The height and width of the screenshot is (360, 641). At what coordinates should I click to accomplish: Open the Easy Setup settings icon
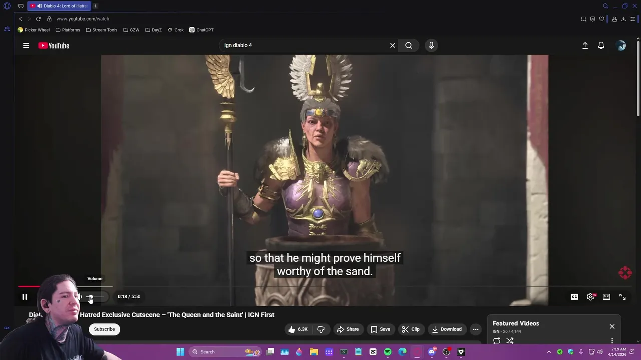coord(633,19)
